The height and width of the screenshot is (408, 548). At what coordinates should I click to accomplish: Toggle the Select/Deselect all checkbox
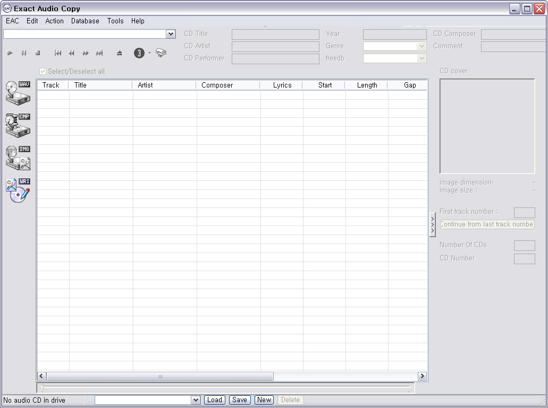pyautogui.click(x=43, y=72)
